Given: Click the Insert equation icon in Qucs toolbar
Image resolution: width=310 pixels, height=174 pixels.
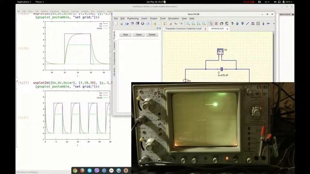Looking at the screenshot, I should [x=258, y=24].
